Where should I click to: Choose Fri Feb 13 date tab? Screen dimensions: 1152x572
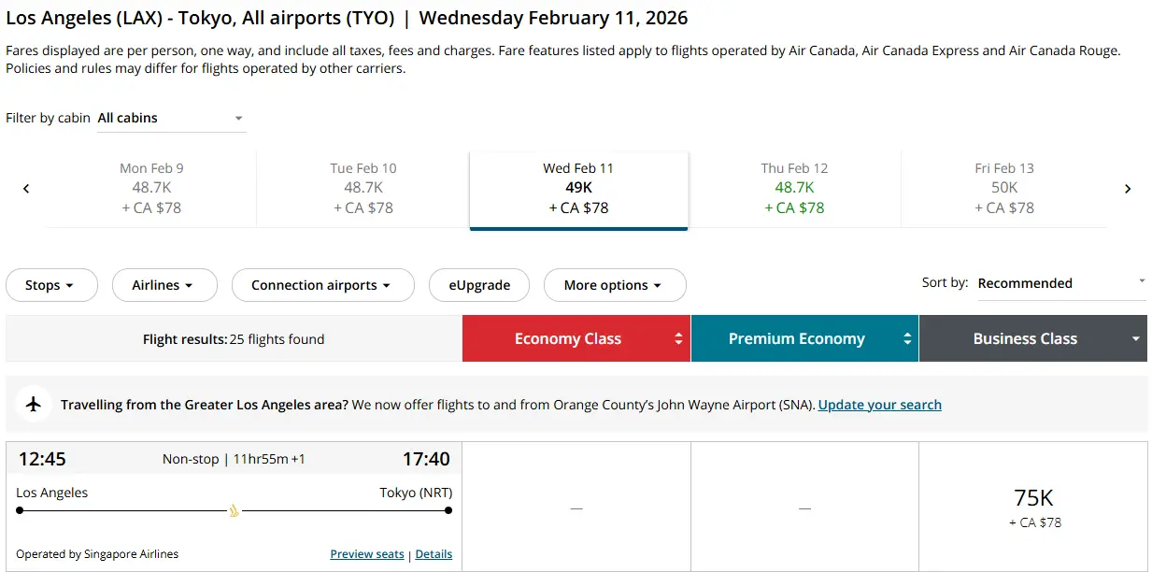[1004, 188]
